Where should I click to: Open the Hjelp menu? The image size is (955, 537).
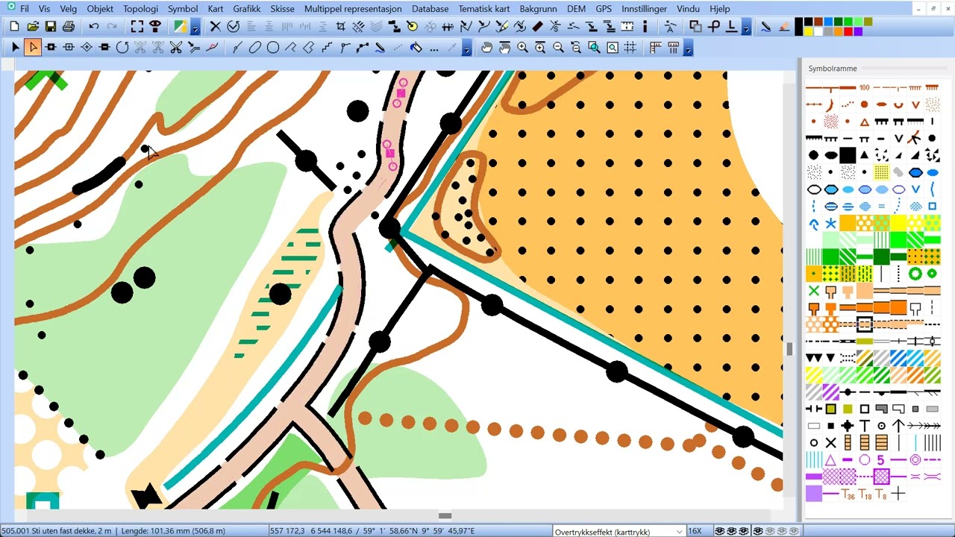(x=719, y=9)
